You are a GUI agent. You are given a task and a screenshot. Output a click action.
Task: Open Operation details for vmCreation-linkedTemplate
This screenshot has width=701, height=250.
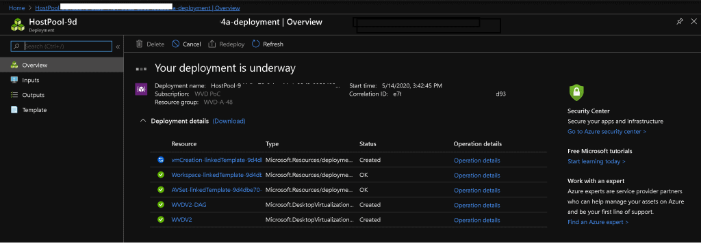(x=476, y=161)
